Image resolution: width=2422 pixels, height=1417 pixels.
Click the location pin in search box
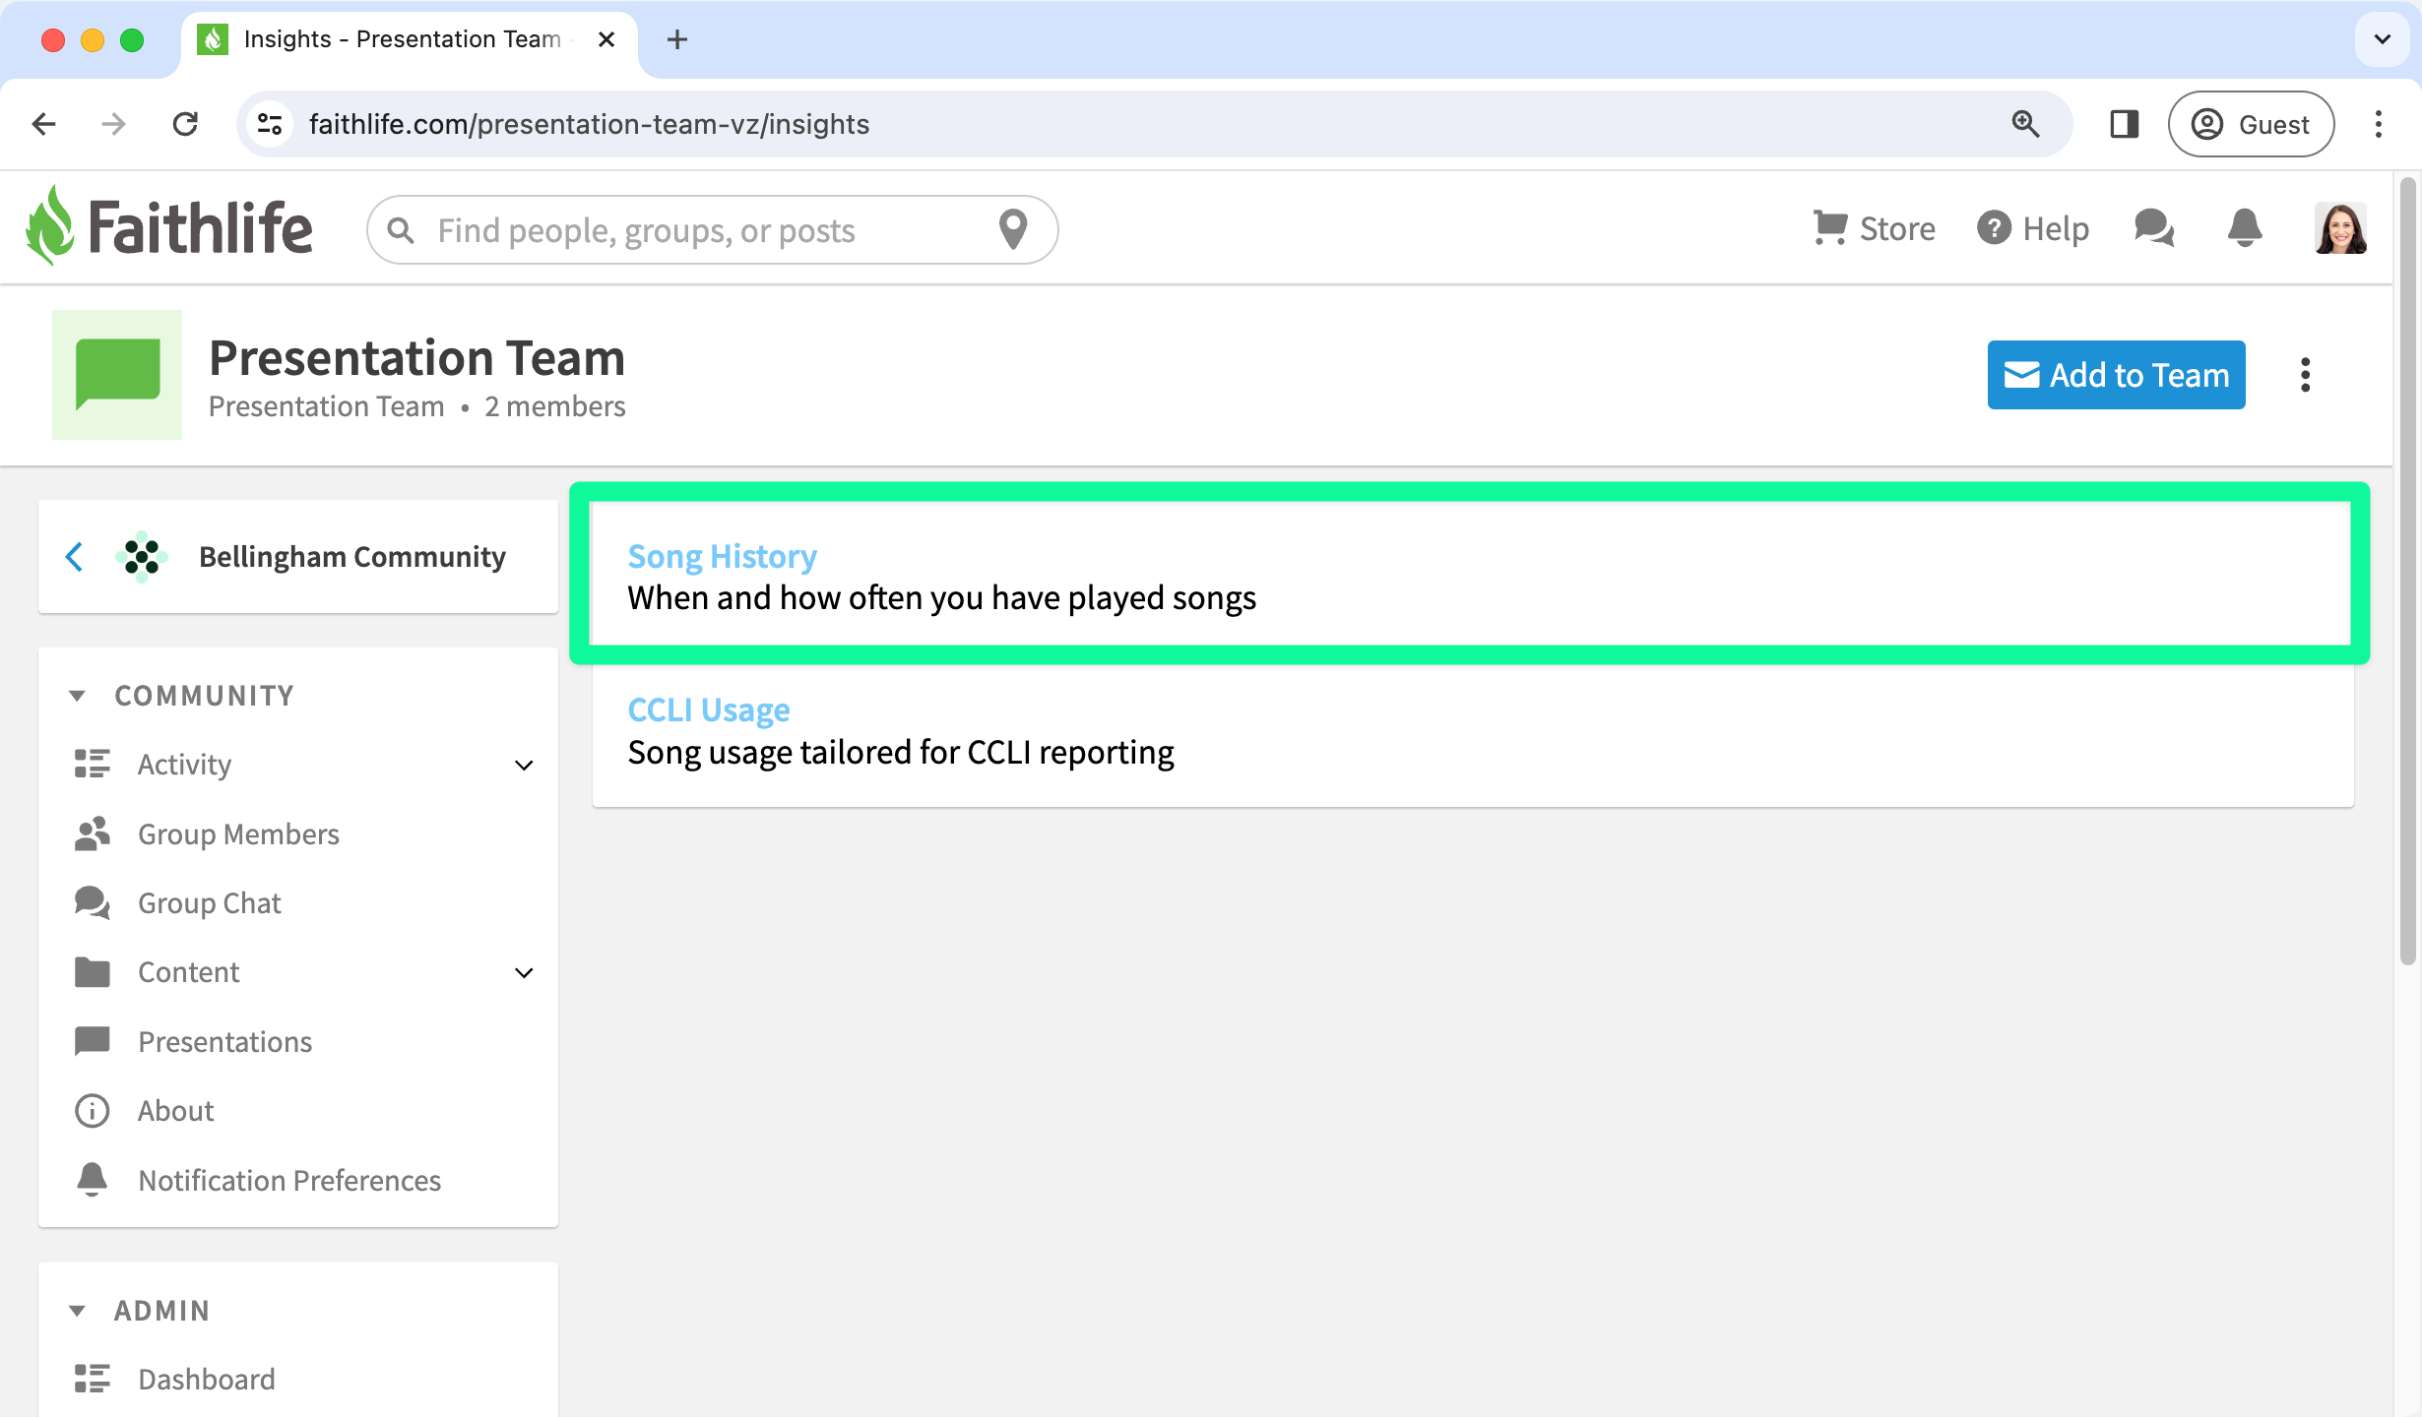tap(1013, 229)
